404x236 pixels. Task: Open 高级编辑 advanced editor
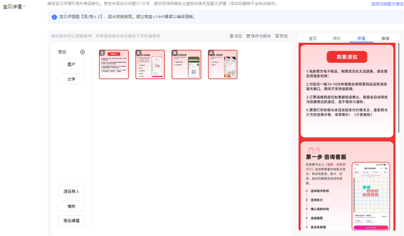point(71,220)
